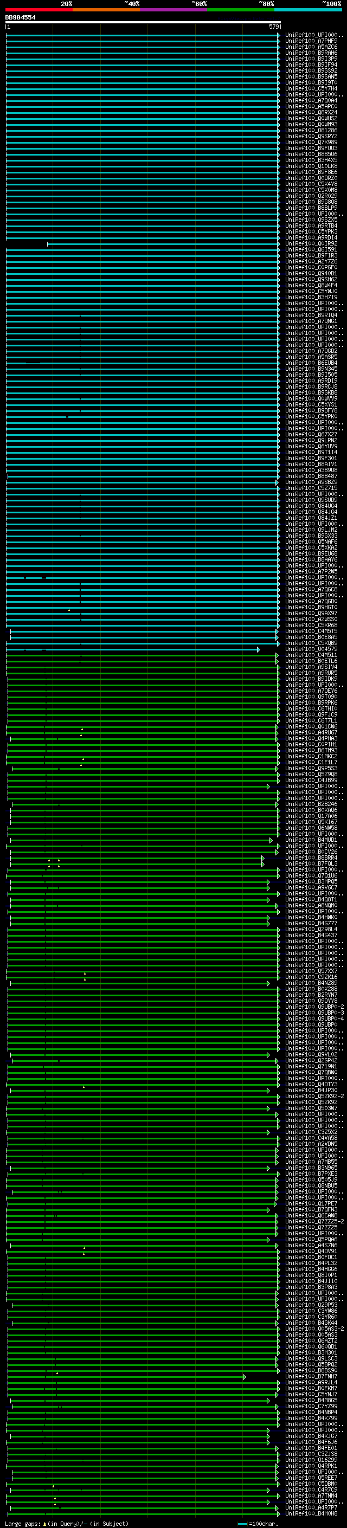Click the green ~80% identity legend bar
Viewport: 347px width, 1528px height.
tap(240, 10)
